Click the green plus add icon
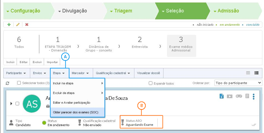Image resolution: width=264 pixels, height=133 pixels. tap(9, 25)
